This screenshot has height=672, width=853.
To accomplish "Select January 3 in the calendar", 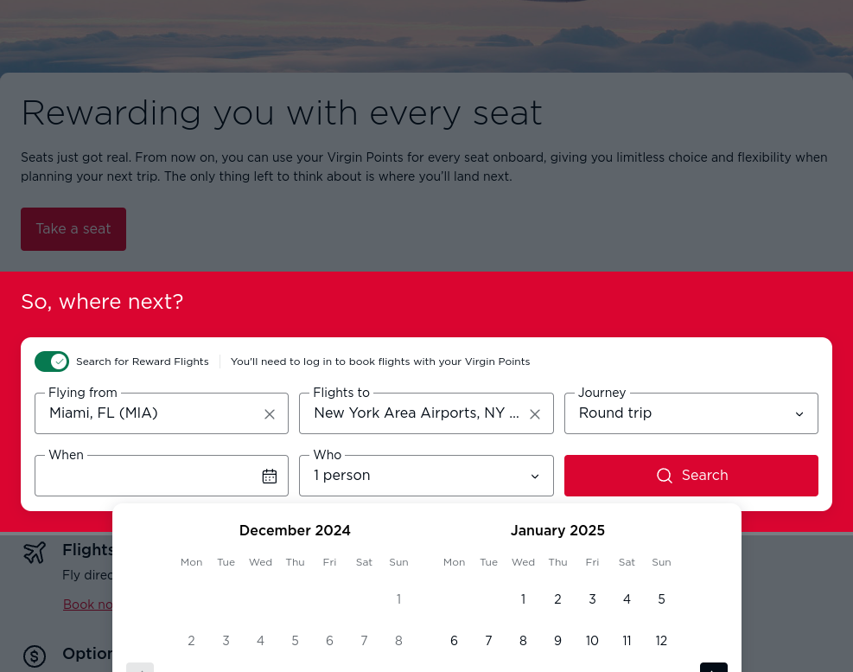I will pyautogui.click(x=592, y=599).
